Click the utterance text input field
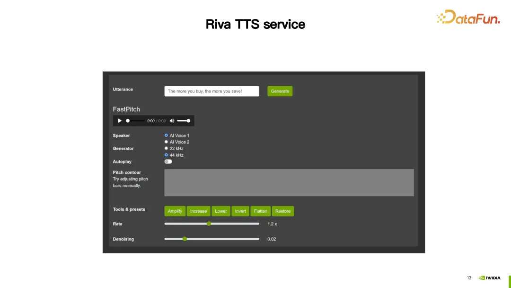 coord(211,91)
